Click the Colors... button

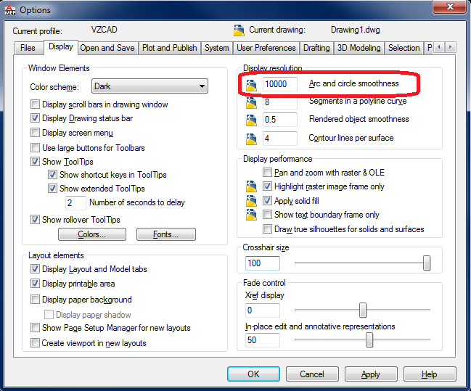92,234
